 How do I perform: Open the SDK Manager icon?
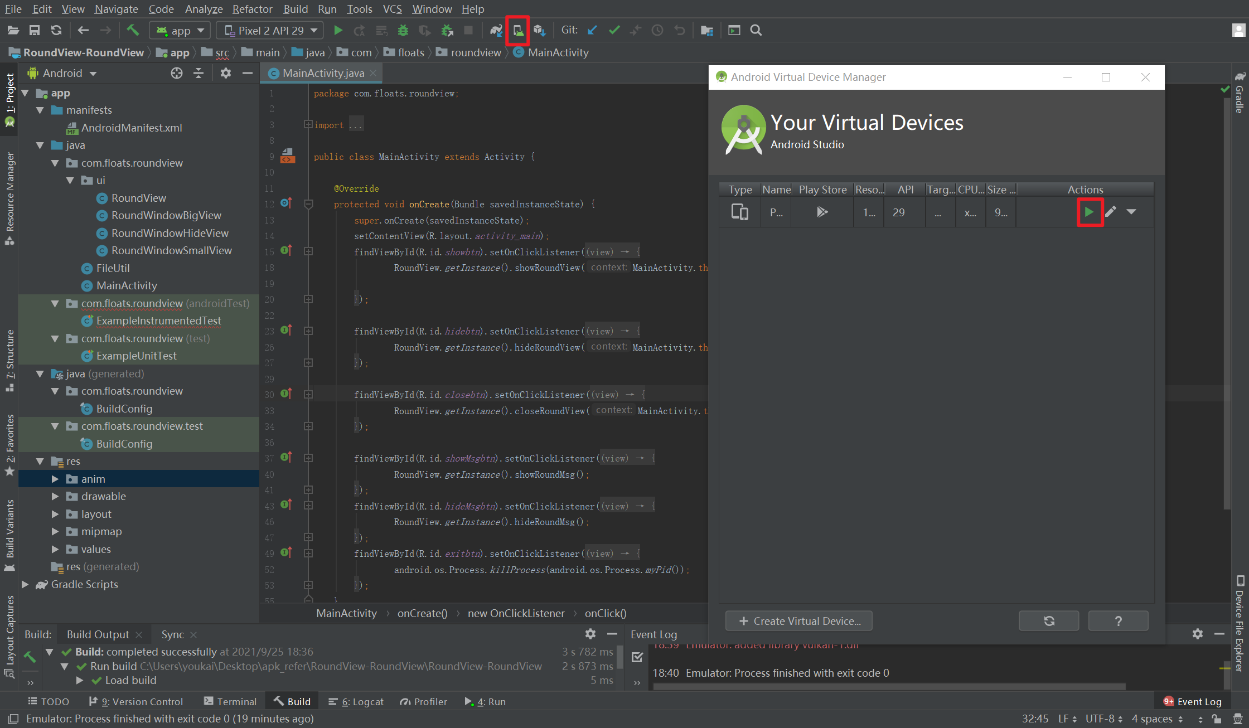(539, 31)
